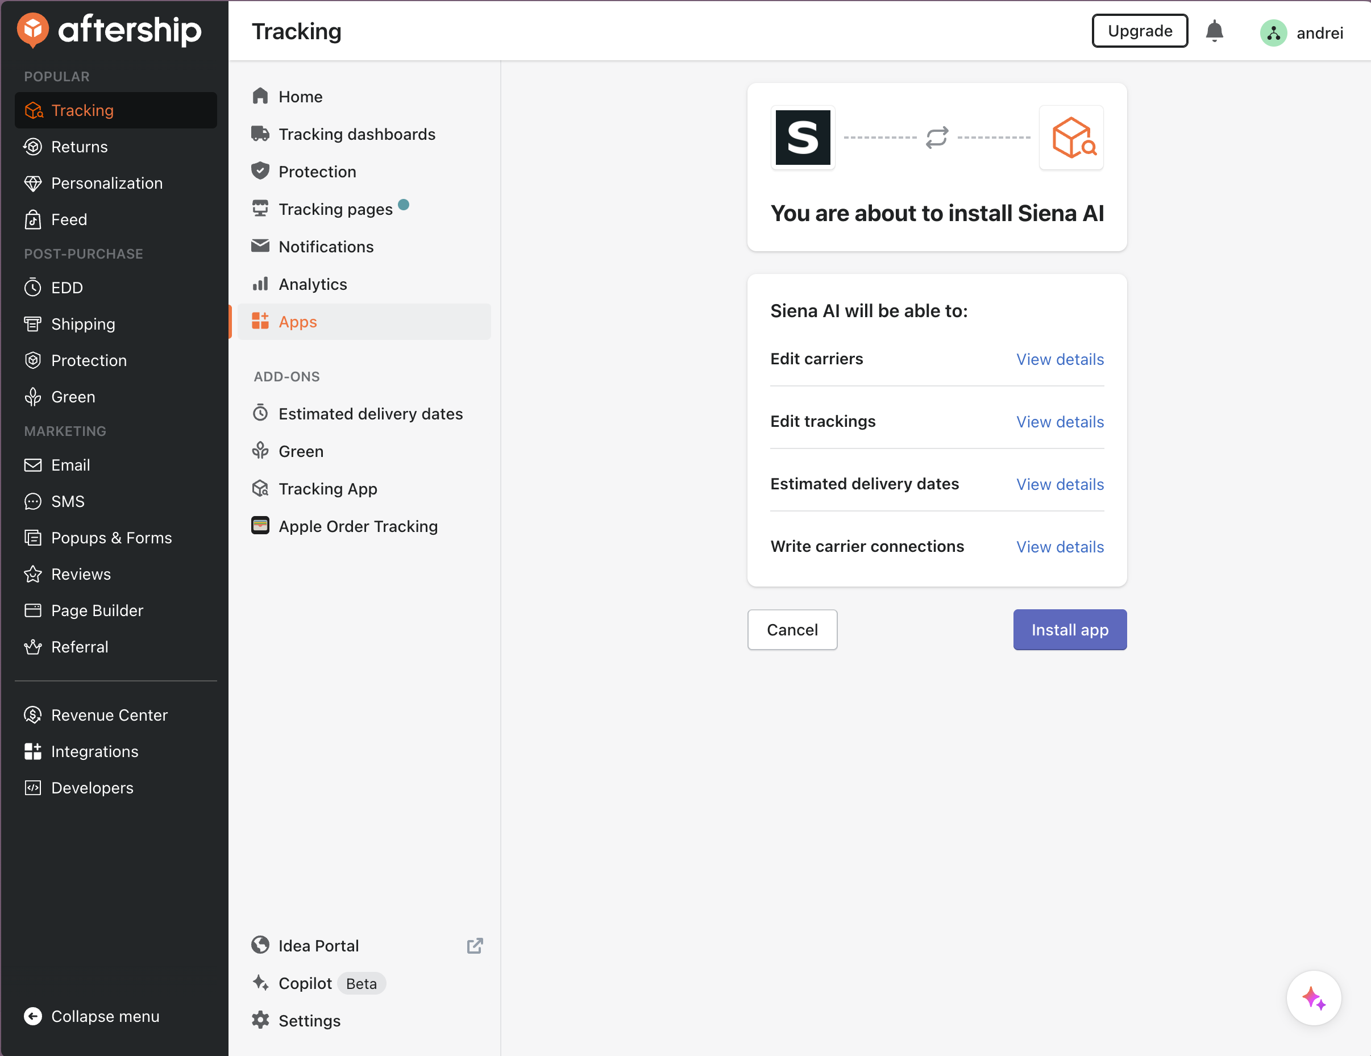Click the Feed bag icon
Image resolution: width=1371 pixels, height=1056 pixels.
[x=32, y=219]
